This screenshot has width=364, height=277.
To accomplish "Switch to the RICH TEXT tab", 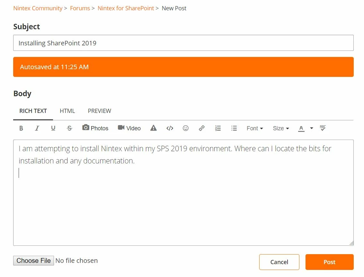I will [33, 111].
